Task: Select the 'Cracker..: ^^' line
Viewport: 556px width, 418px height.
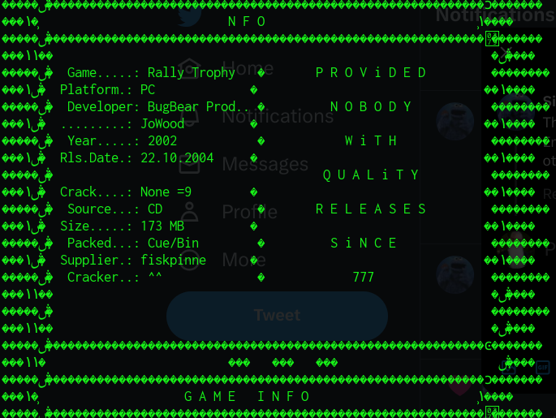Action: [114, 277]
